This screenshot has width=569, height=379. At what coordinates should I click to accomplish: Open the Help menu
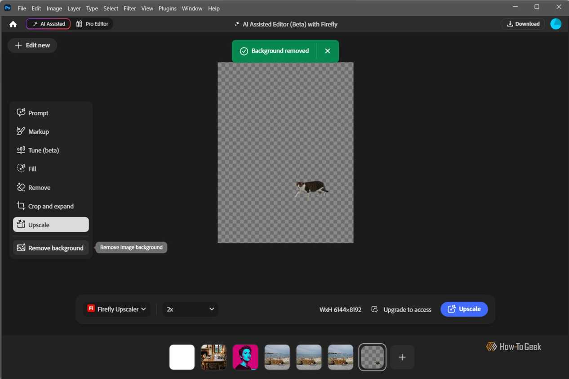pos(214,8)
